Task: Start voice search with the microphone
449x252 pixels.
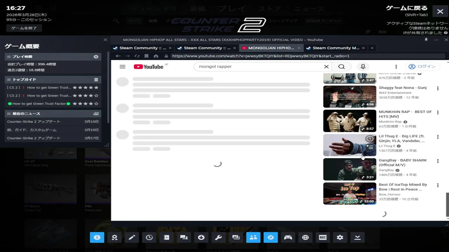Action: 363,66
